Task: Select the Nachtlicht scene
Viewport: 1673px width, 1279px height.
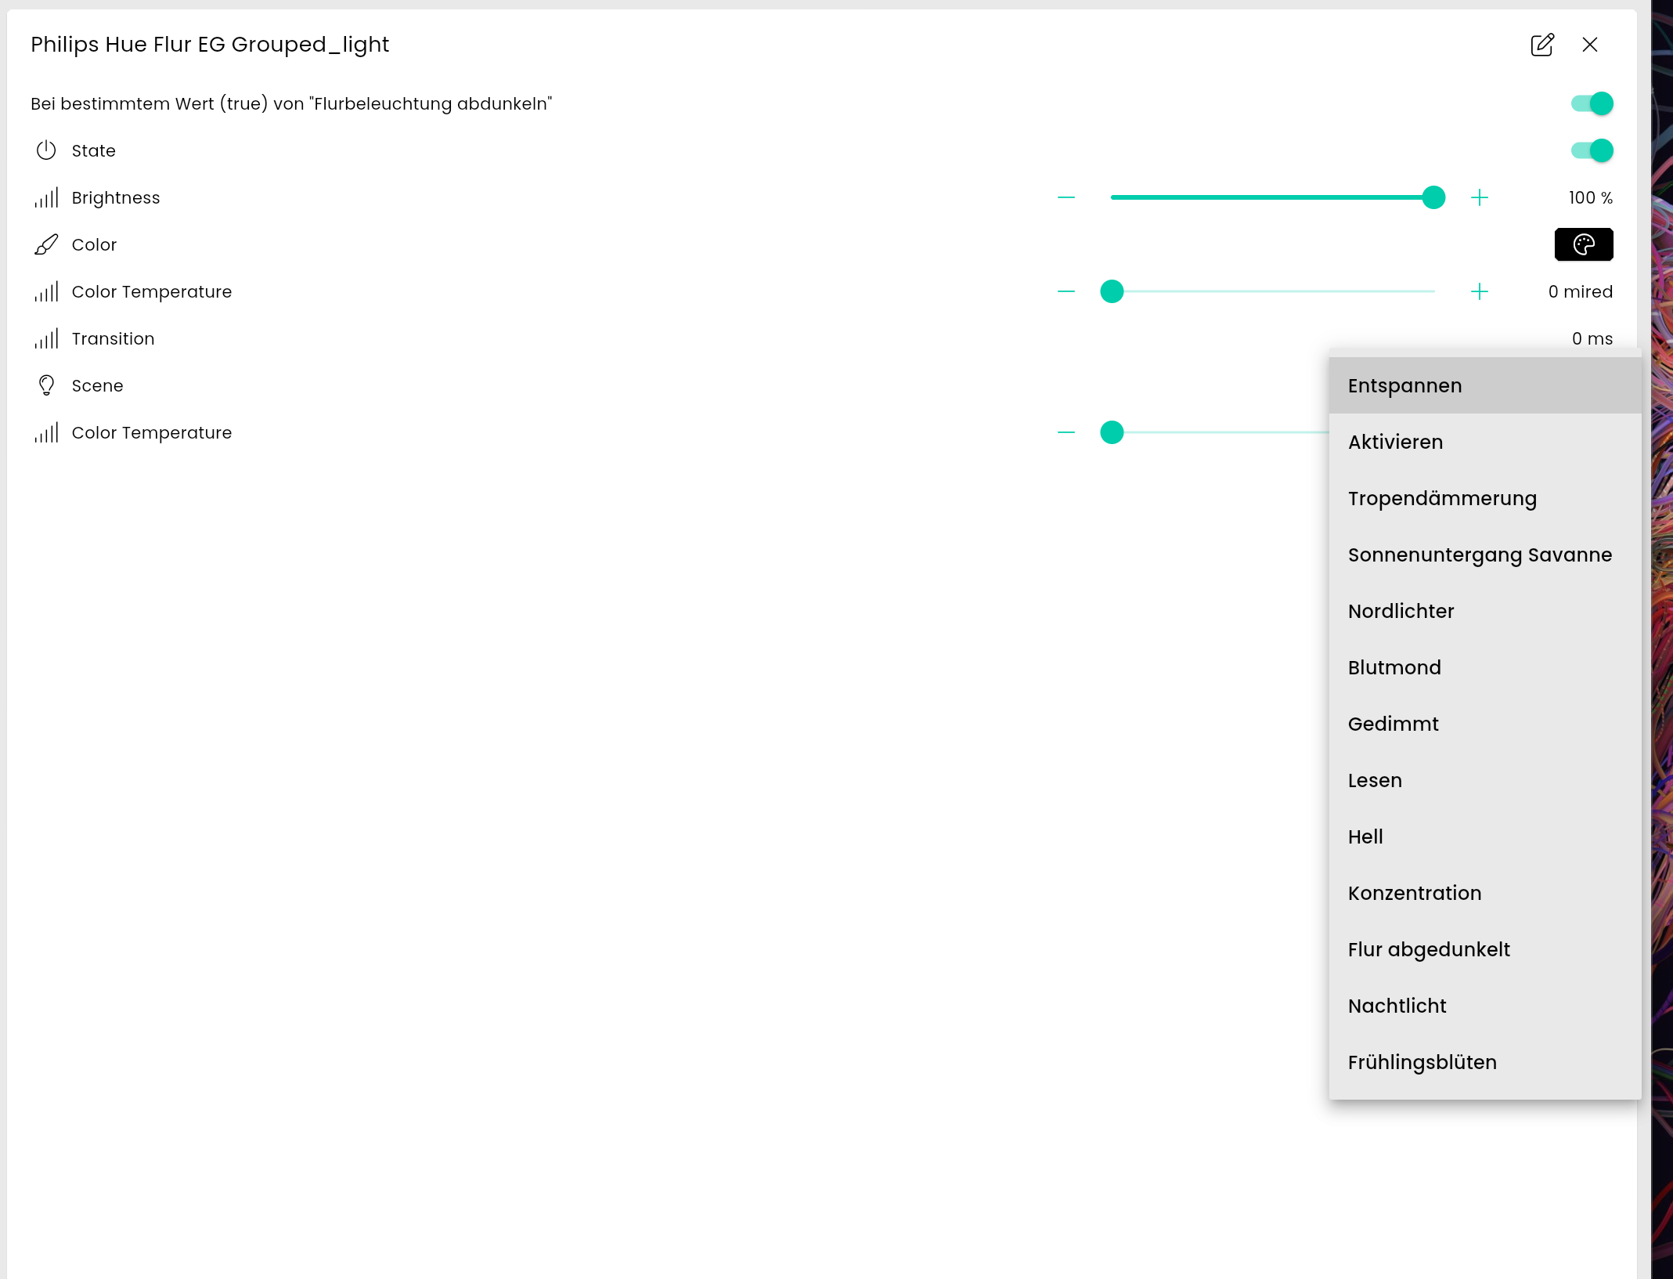Action: [x=1397, y=1006]
